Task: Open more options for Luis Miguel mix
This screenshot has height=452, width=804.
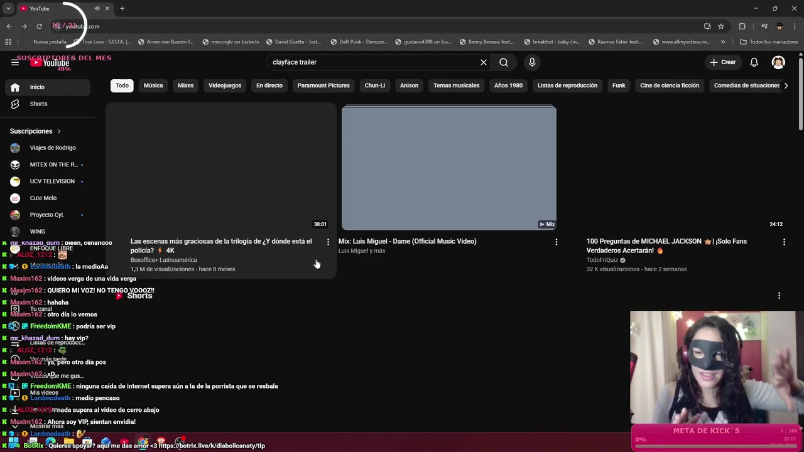Action: coord(556,242)
